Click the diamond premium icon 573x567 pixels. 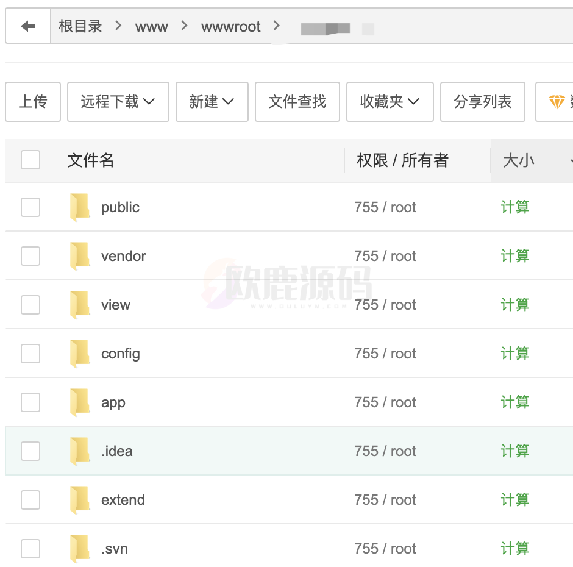(557, 102)
